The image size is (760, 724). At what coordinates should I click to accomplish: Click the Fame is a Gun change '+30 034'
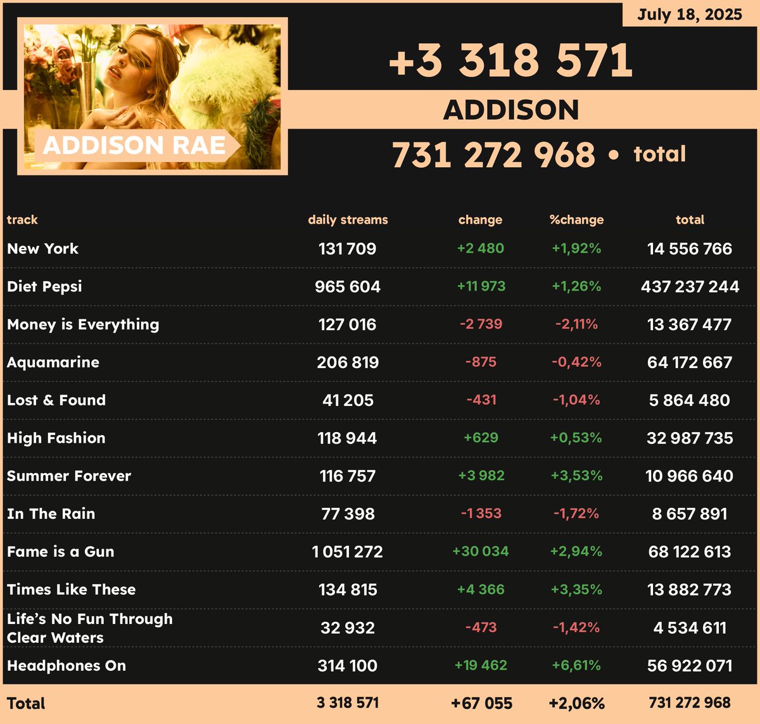[x=481, y=552]
